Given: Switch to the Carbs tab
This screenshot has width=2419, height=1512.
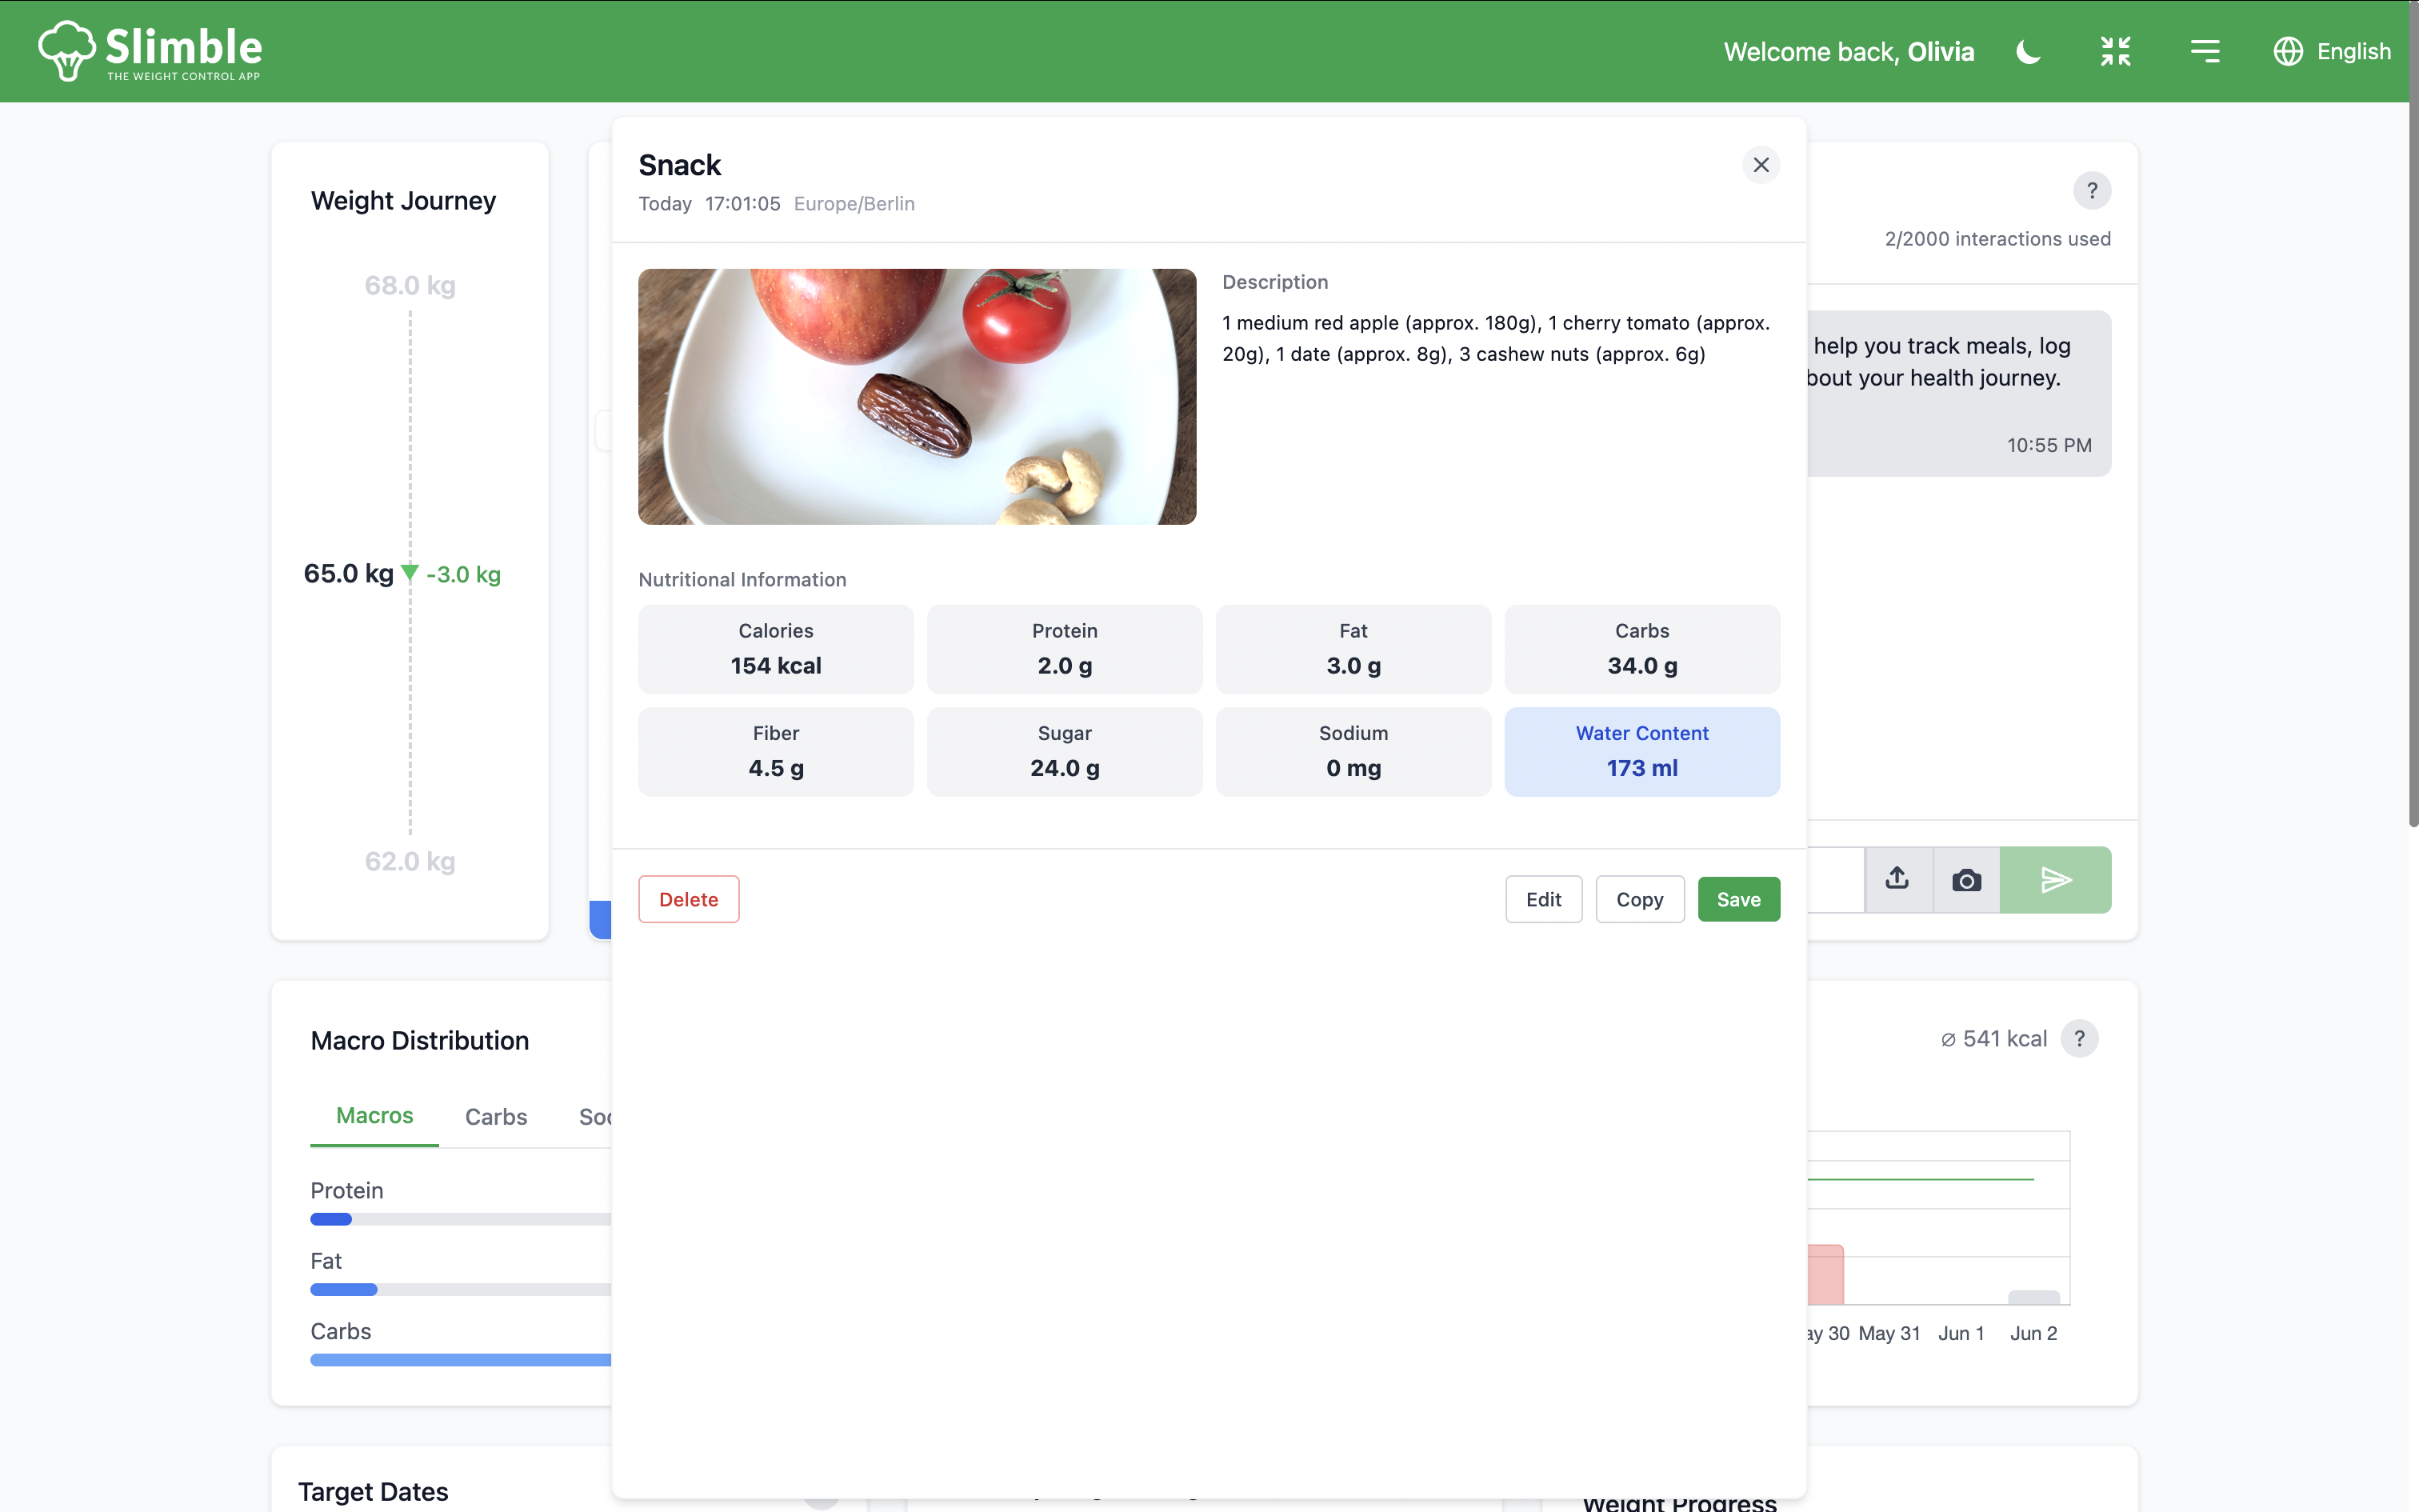Looking at the screenshot, I should pos(496,1117).
